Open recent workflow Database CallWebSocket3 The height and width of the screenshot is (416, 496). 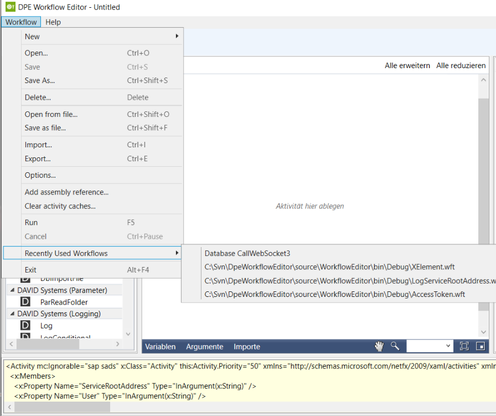(x=247, y=253)
